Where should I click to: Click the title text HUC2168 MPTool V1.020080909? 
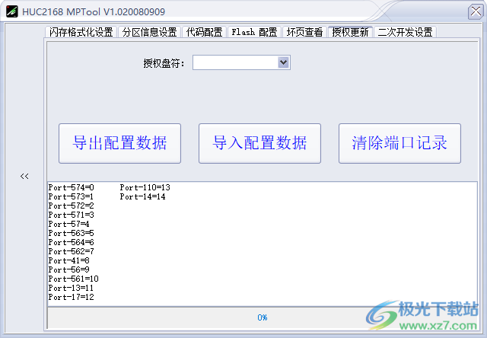click(x=94, y=12)
